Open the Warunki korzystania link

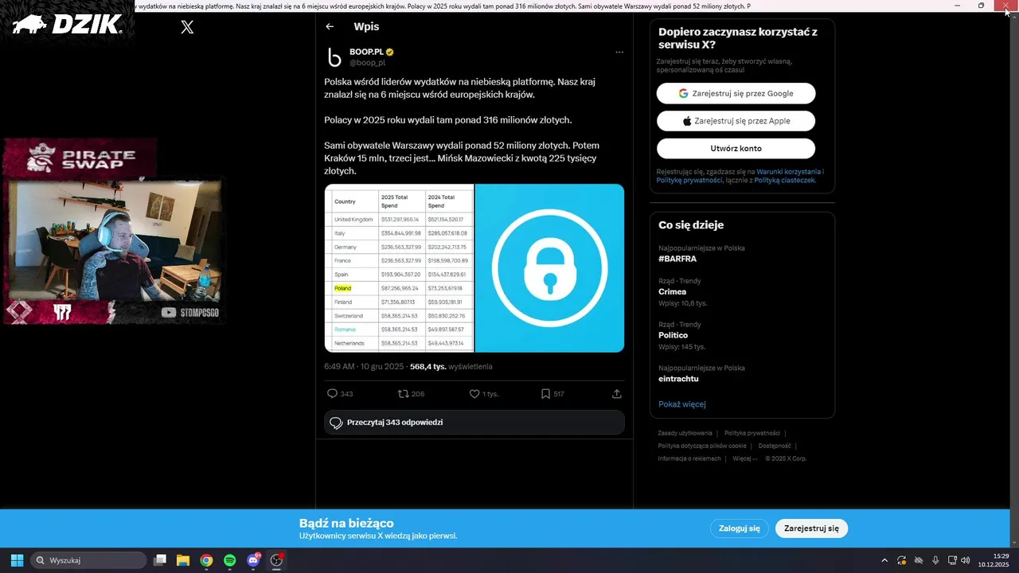coord(788,172)
